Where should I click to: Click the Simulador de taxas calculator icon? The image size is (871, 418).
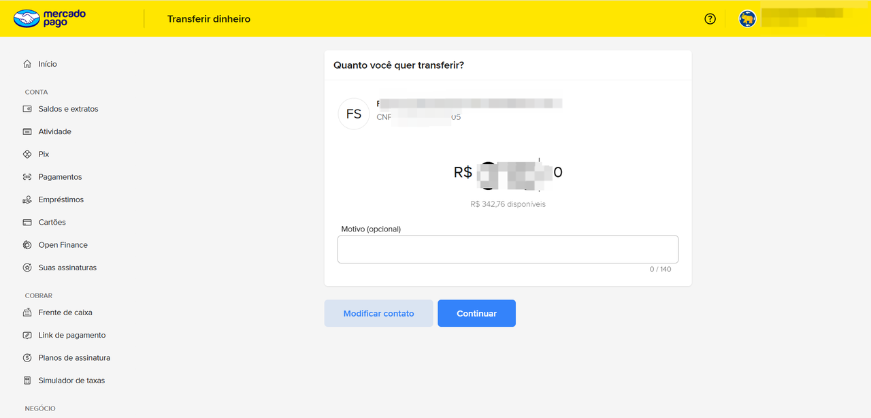(27, 381)
